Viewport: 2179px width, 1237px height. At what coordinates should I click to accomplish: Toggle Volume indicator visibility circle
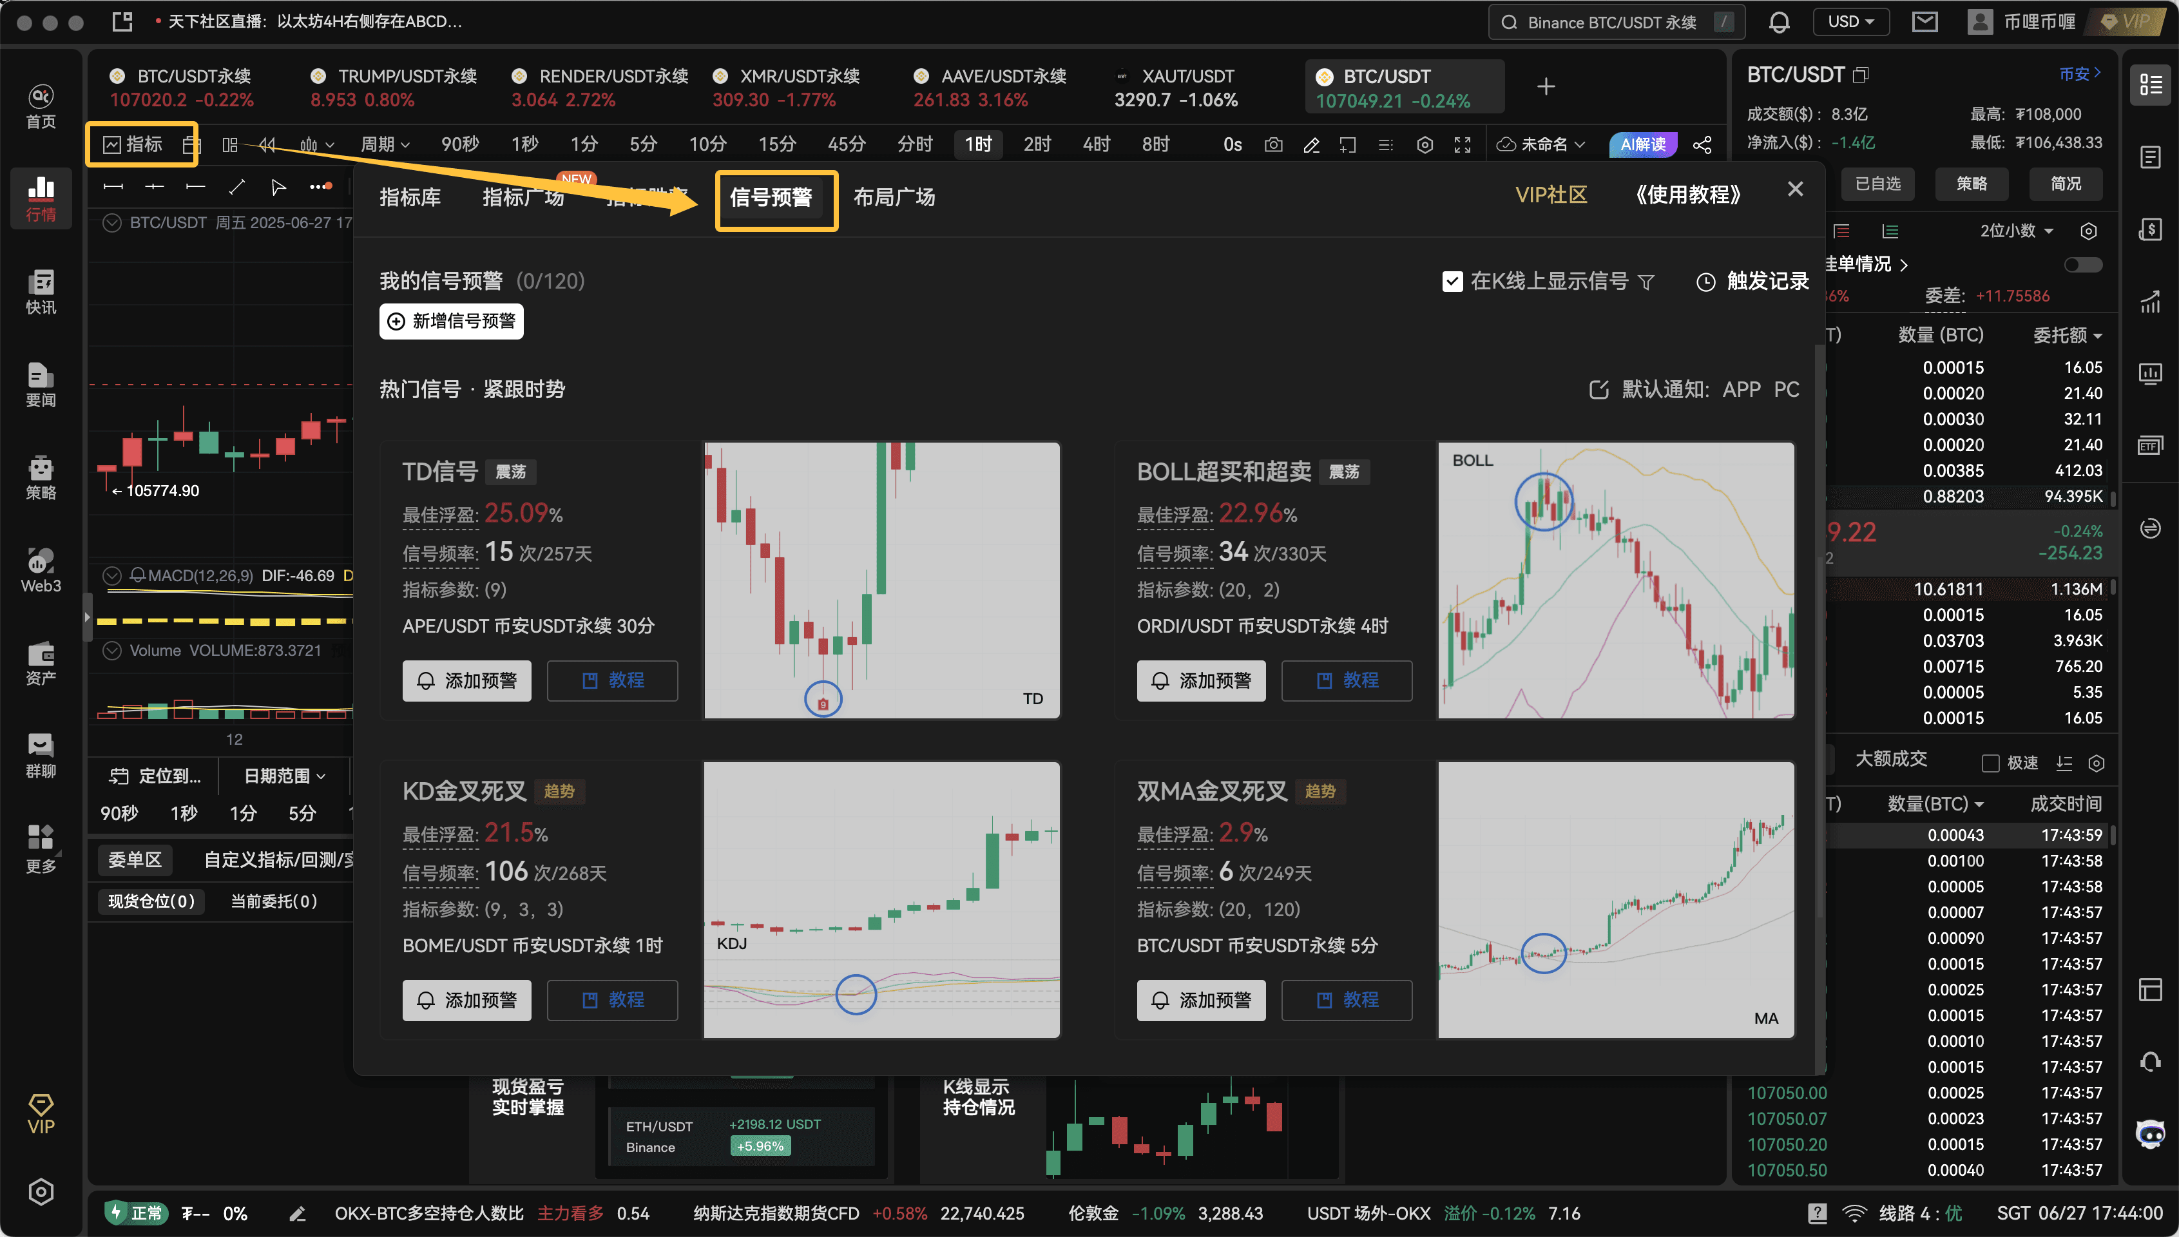click(x=111, y=650)
